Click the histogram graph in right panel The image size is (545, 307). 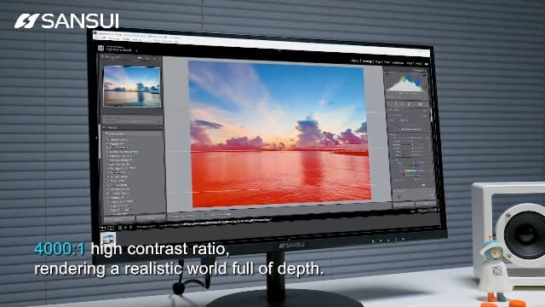[406, 83]
